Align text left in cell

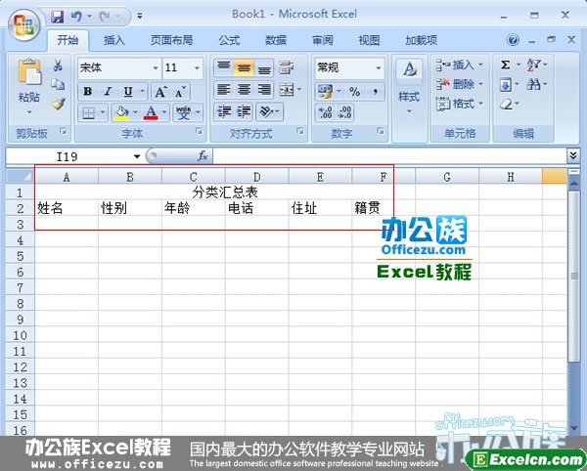pyautogui.click(x=223, y=90)
